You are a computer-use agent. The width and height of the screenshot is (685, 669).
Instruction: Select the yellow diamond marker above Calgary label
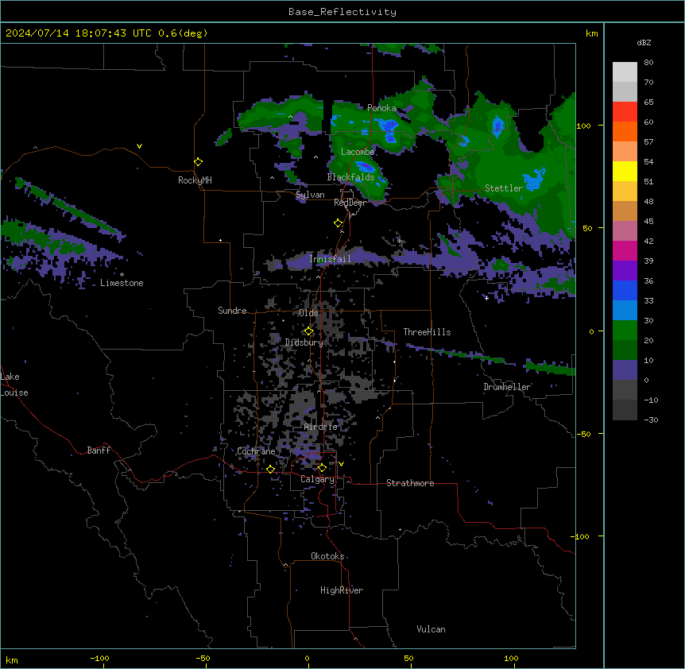322,468
